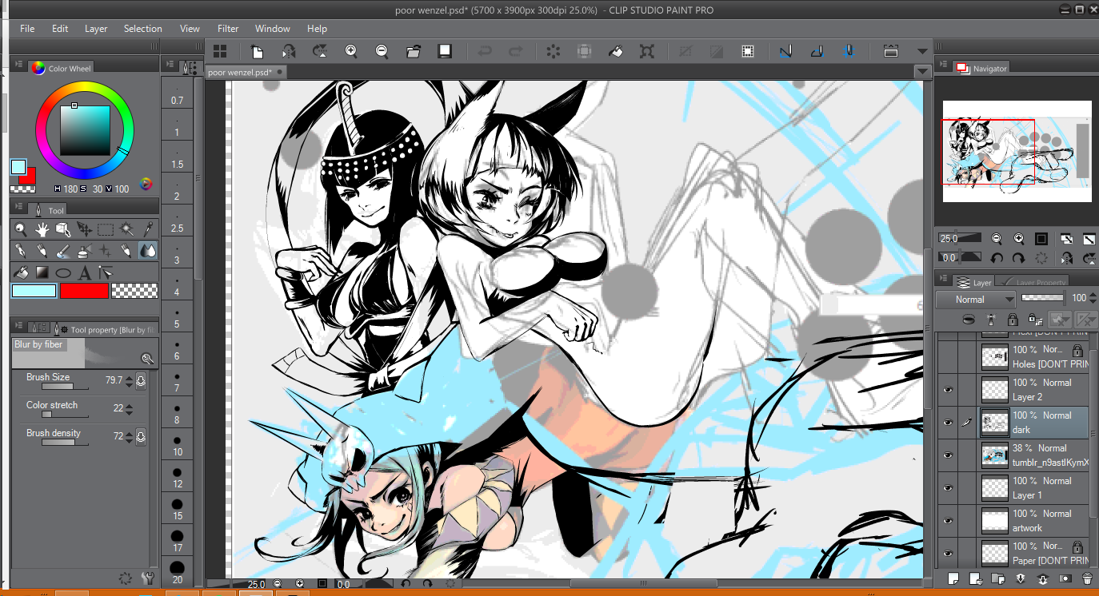Viewport: 1099px width, 596px height.
Task: Click the Save icon in command bar
Action: pos(445,51)
